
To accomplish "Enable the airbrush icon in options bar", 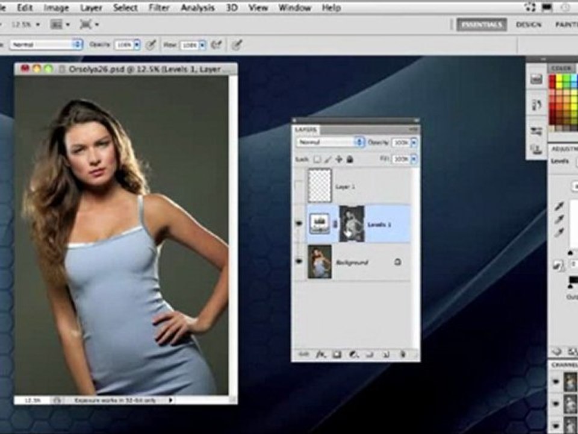I will tap(216, 45).
